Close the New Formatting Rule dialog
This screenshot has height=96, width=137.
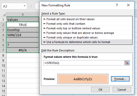point(128,5)
